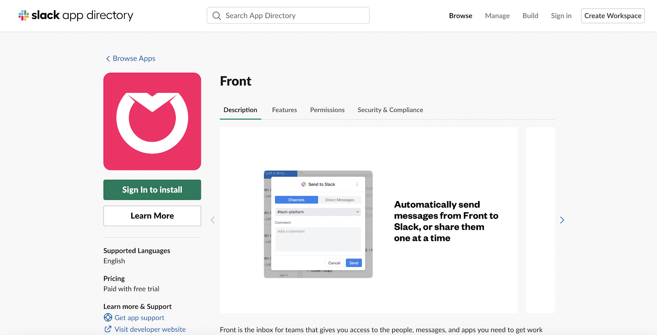
Task: Click the Learn more & Support heading
Action: click(x=138, y=307)
